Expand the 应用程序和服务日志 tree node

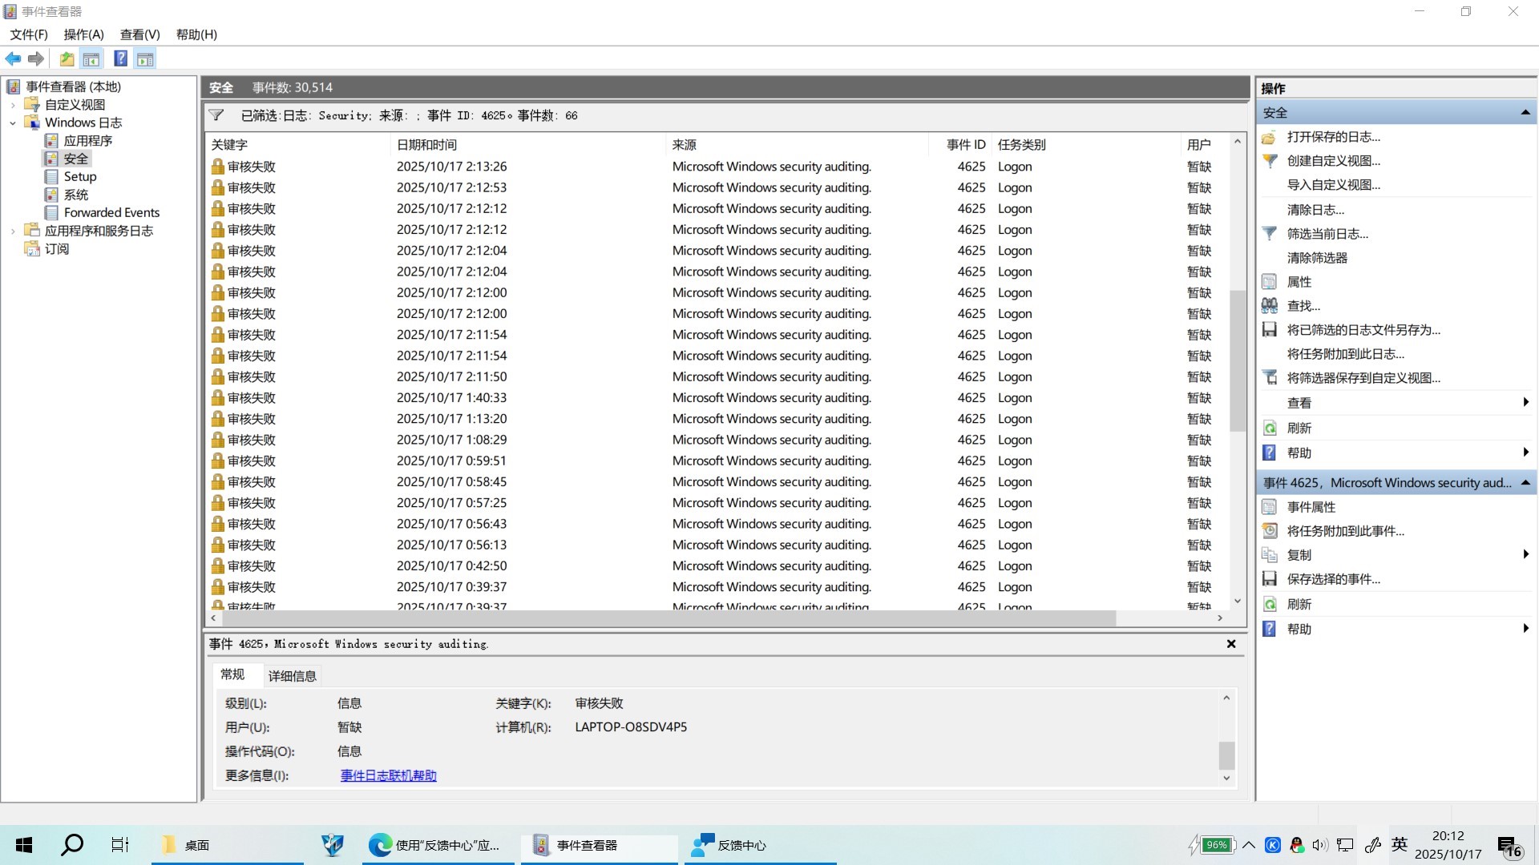coord(13,231)
